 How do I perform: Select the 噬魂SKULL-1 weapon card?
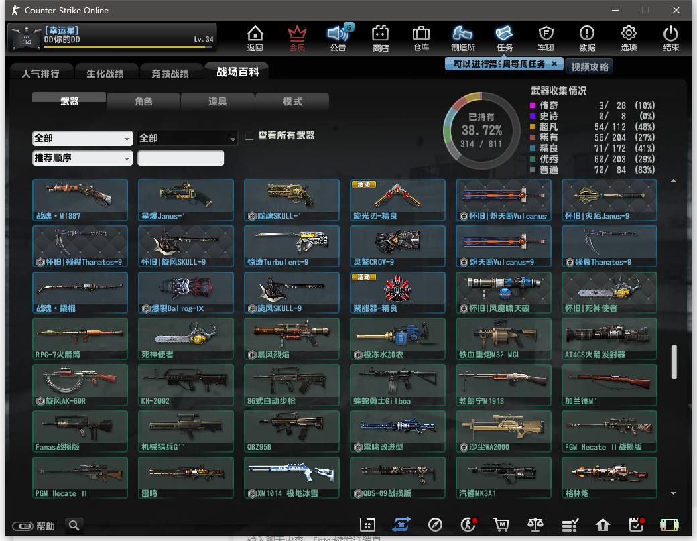coord(292,200)
